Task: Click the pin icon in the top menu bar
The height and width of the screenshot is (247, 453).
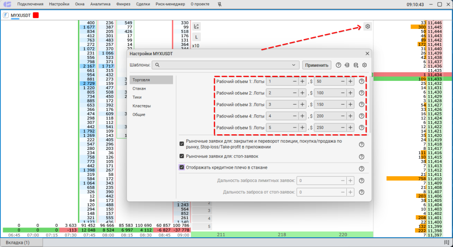Action: point(220,4)
